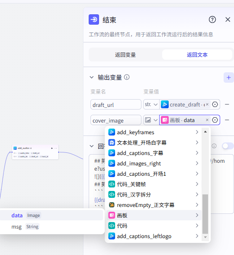Viewport: 234px width, 255px height.
Task: Click the dropdown list scrollbar up arrow
Action: tap(205, 132)
